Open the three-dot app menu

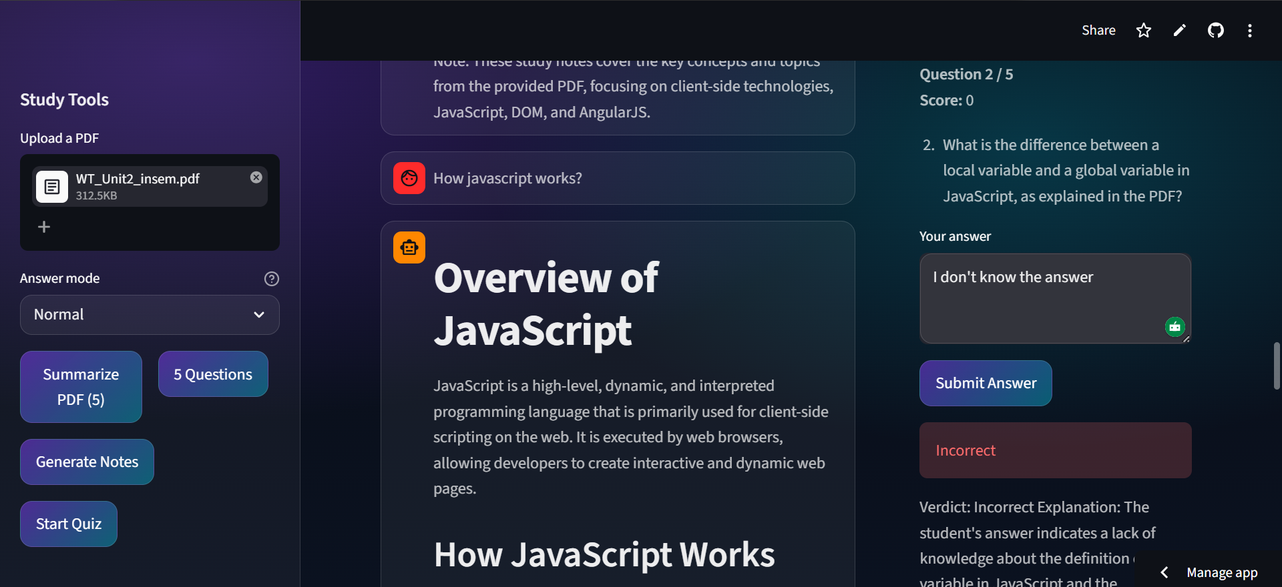point(1250,31)
